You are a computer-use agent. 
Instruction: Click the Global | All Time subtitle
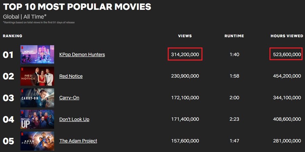[25, 17]
